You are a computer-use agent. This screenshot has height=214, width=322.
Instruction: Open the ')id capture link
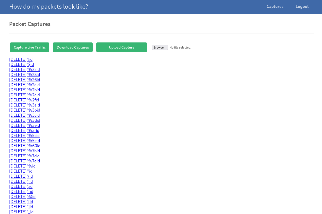[30, 181]
